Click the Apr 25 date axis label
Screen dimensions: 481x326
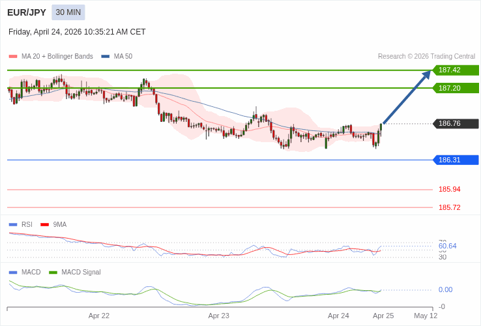pyautogui.click(x=383, y=316)
